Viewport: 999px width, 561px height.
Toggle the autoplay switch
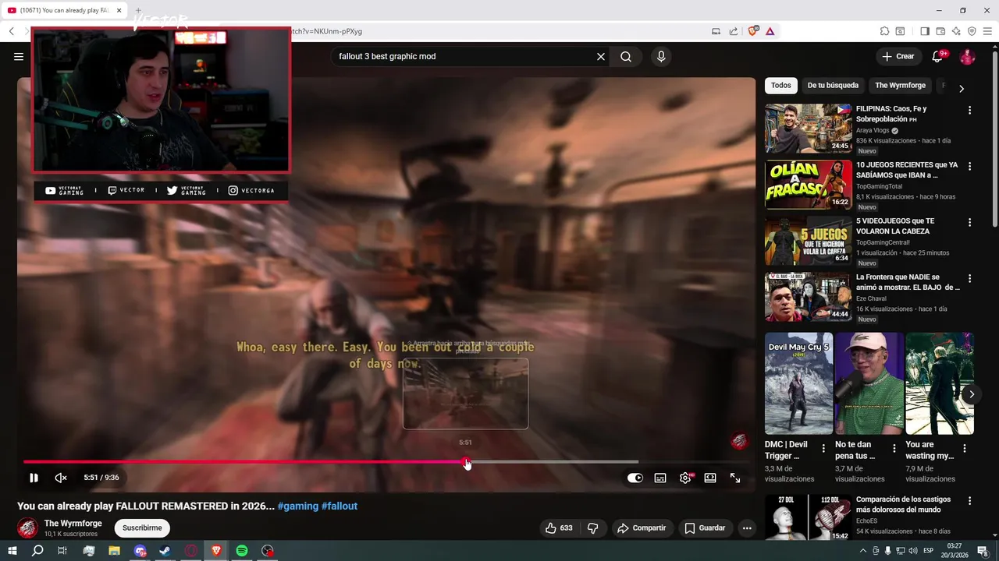[635, 478]
